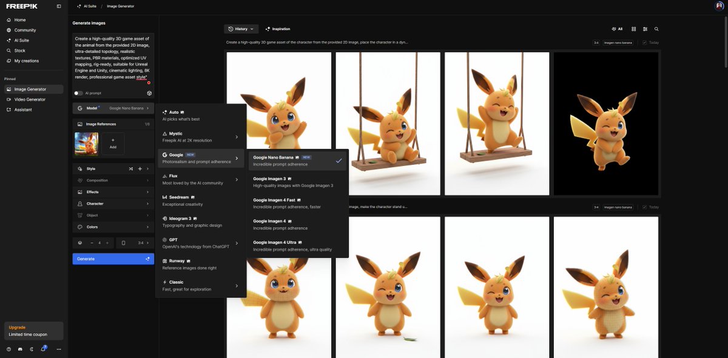Screen dimensions: 728x358
Task: Expand the Style section chevron
Action: [148, 168]
